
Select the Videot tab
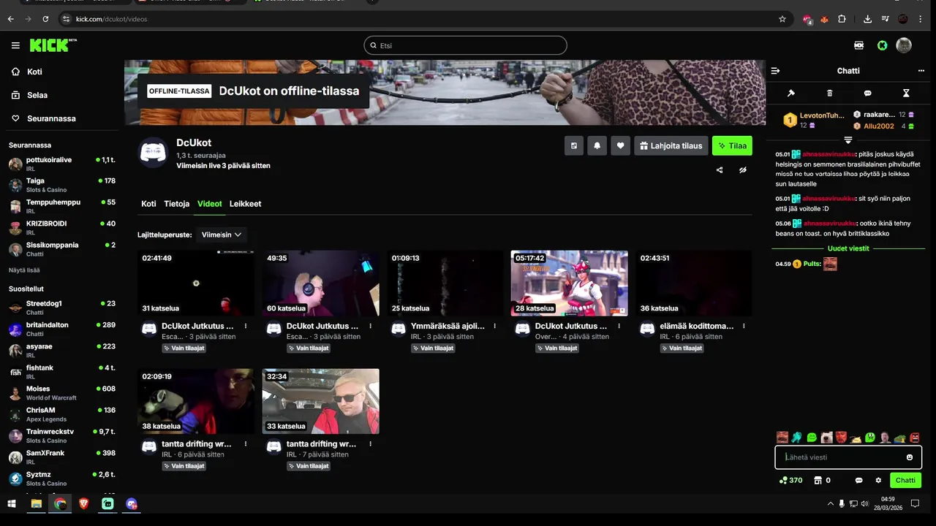point(210,204)
